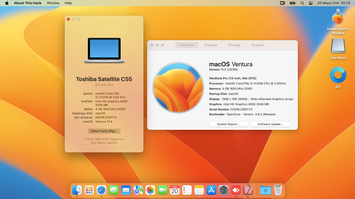Open Messages app in dock

pyautogui.click(x=114, y=190)
